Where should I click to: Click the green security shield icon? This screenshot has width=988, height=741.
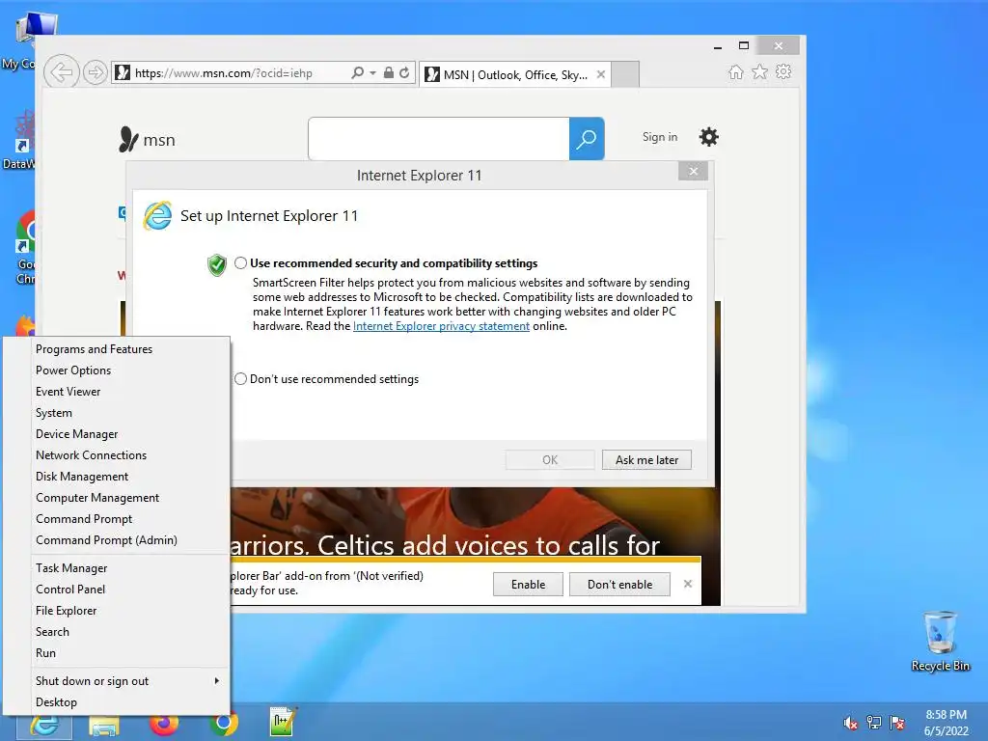click(x=217, y=264)
